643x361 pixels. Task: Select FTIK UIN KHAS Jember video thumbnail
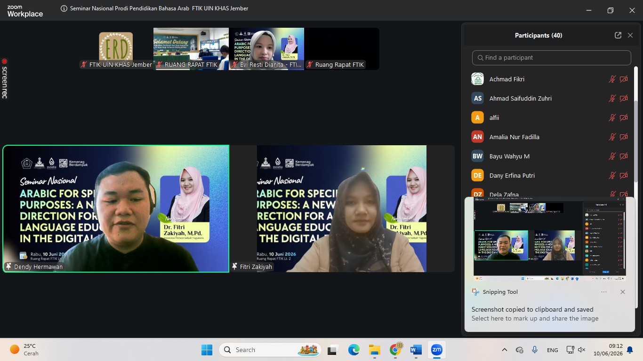pyautogui.click(x=116, y=49)
